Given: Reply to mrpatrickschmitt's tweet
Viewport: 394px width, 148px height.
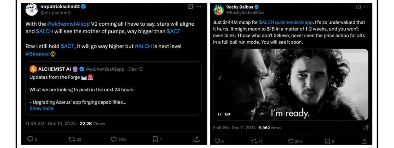Looking at the screenshot, I should [30, 139].
